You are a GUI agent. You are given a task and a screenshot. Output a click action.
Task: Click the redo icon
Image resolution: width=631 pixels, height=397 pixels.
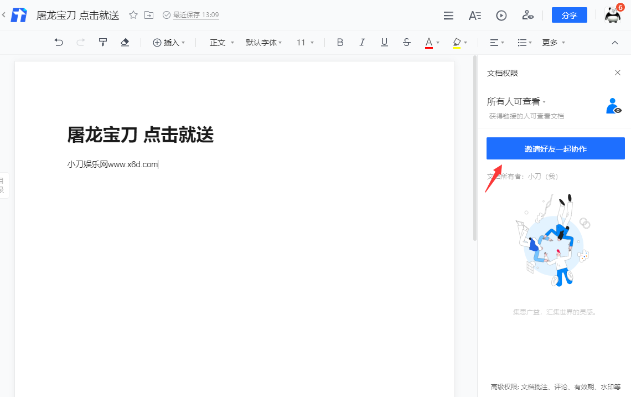[x=81, y=42]
